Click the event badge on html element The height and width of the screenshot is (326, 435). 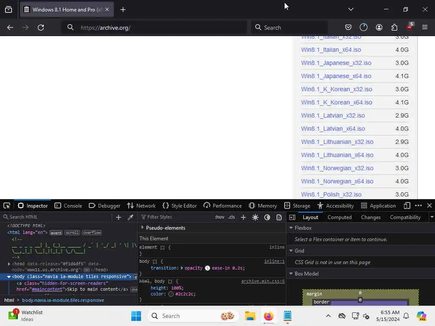(x=56, y=233)
